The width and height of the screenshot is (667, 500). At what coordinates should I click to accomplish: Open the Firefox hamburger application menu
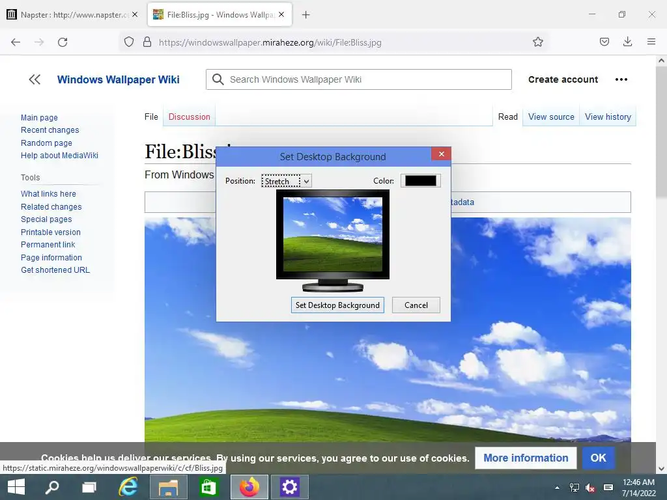(651, 42)
